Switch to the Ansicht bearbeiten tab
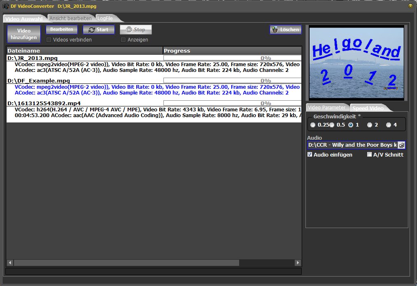 (70, 18)
